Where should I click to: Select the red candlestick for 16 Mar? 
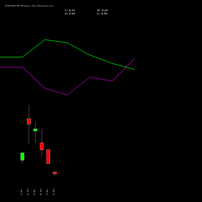point(42,146)
